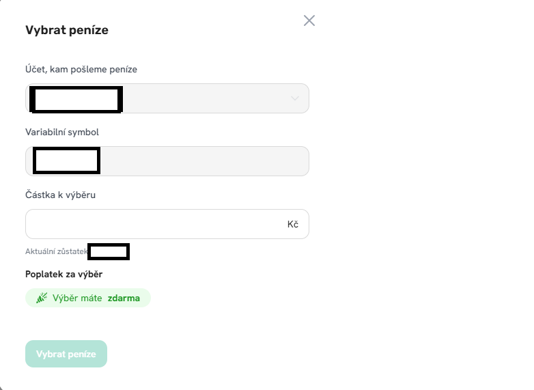This screenshot has height=390, width=534.
Task: Click the Částka k výběru label
Action: [x=60, y=195]
